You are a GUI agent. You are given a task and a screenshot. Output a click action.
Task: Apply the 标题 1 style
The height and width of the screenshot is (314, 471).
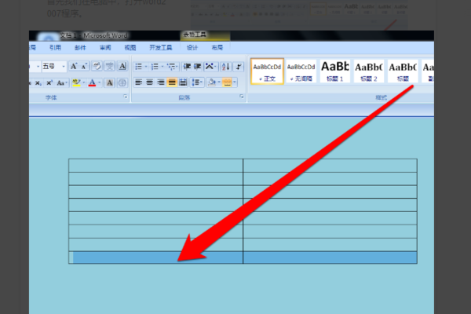click(335, 71)
